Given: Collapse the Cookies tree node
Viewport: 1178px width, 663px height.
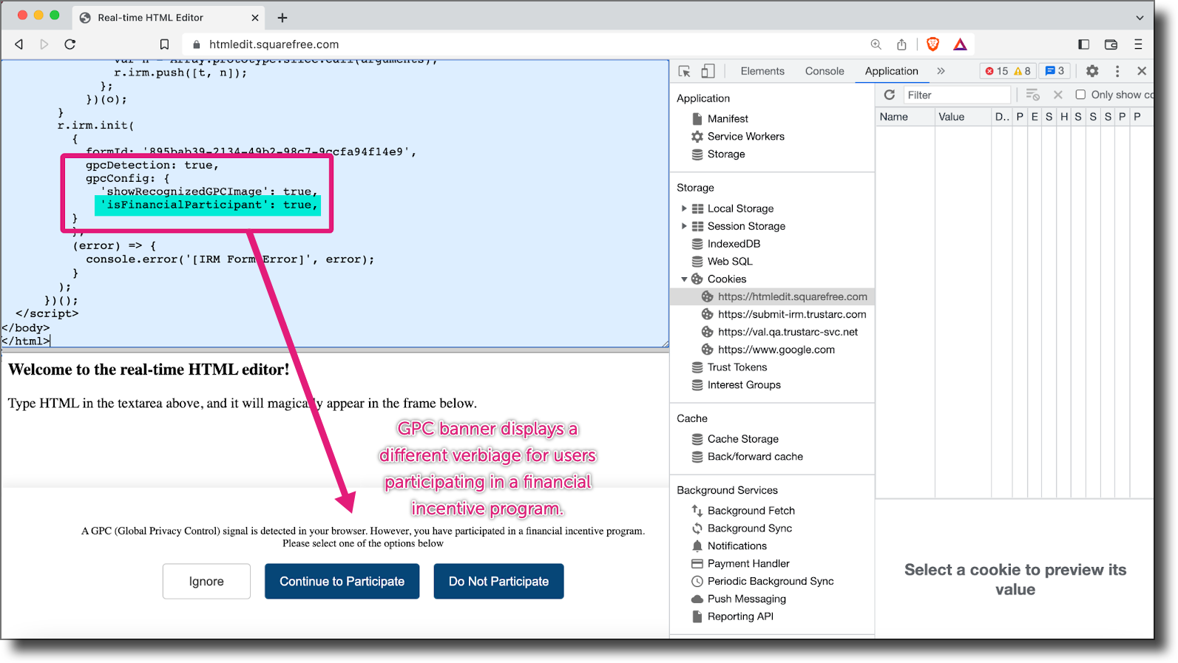Looking at the screenshot, I should pyautogui.click(x=684, y=279).
